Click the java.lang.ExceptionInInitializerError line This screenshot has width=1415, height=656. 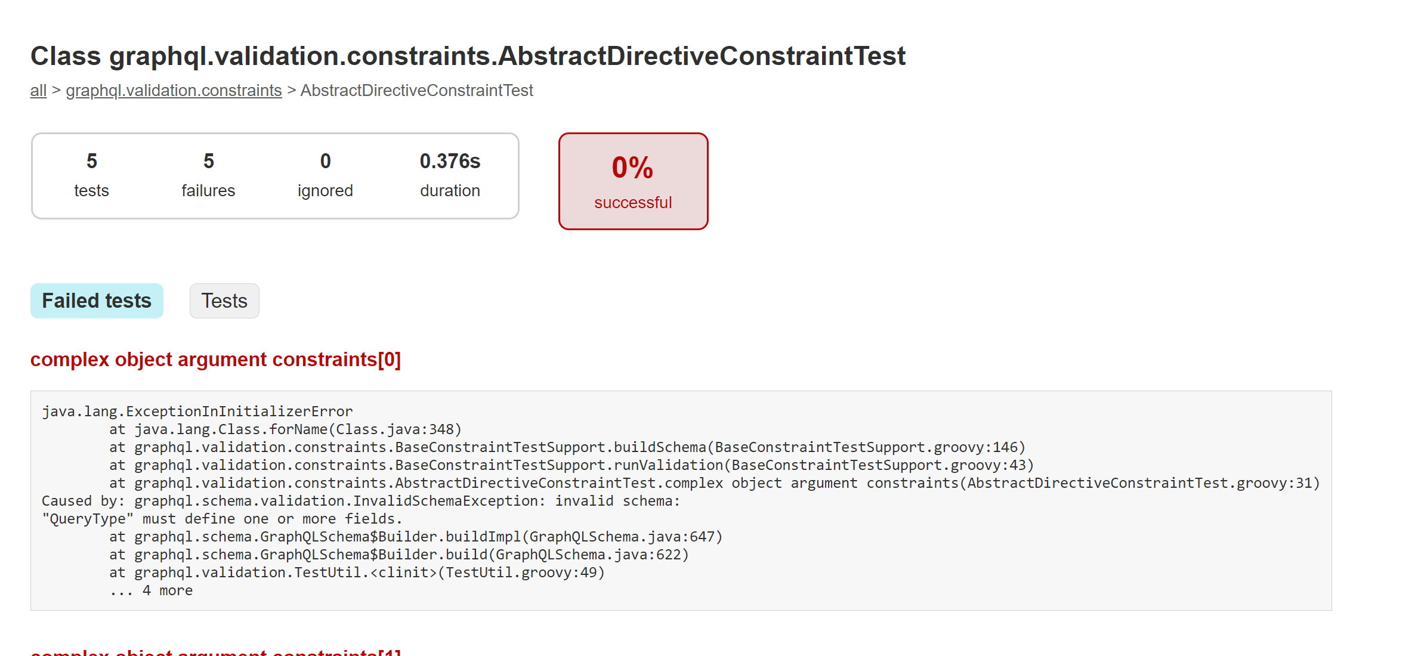click(197, 411)
